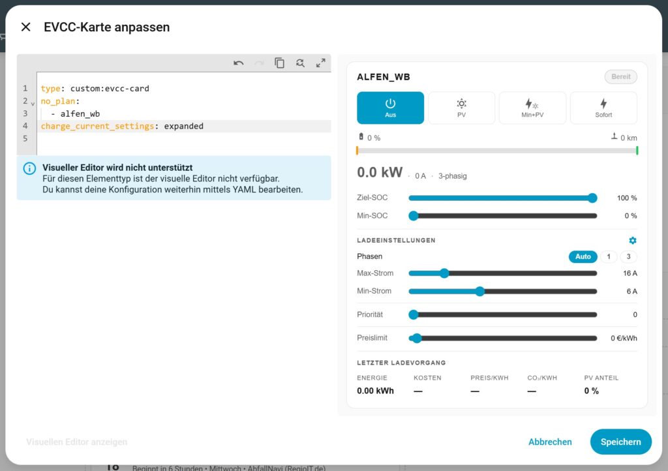The height and width of the screenshot is (471, 668).
Task: Expand the code editor to fullscreen
Action: click(320, 63)
